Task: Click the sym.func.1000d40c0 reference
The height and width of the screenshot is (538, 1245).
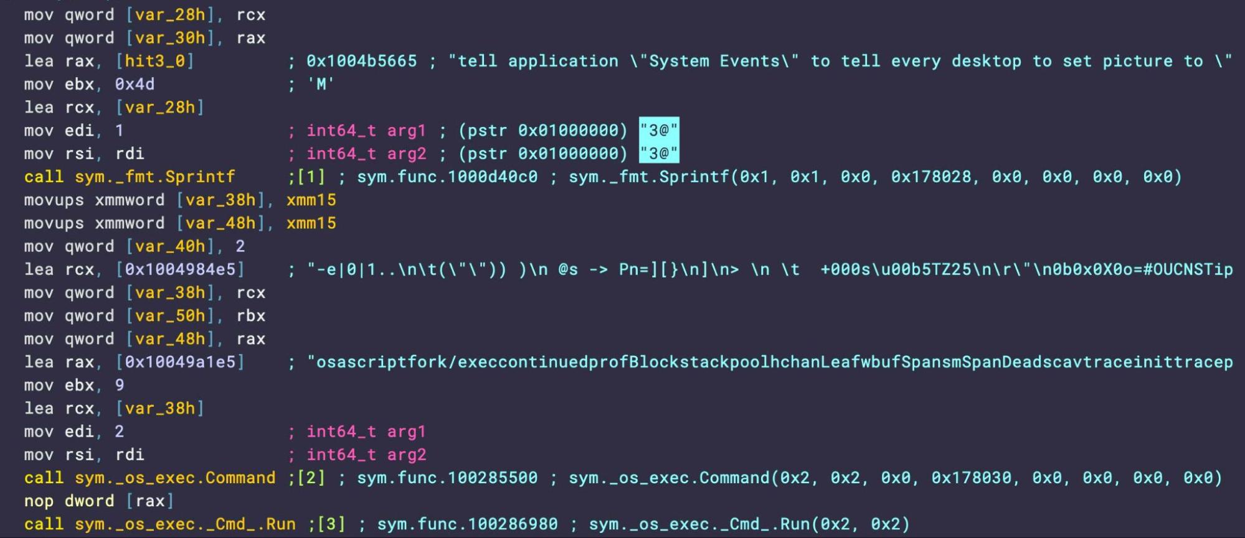Action: (x=447, y=177)
